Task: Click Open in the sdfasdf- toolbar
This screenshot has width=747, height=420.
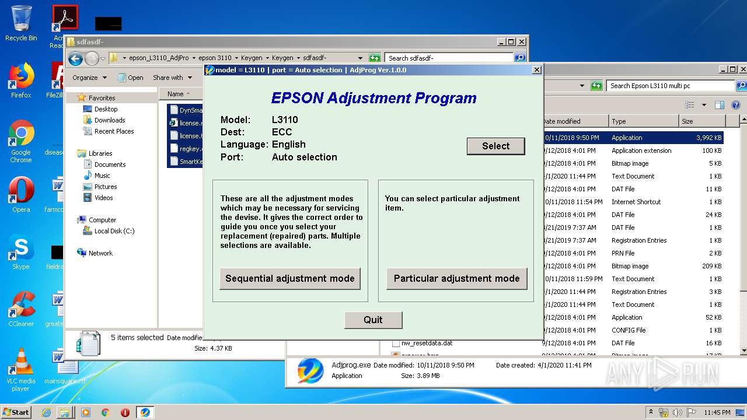Action: click(x=131, y=78)
